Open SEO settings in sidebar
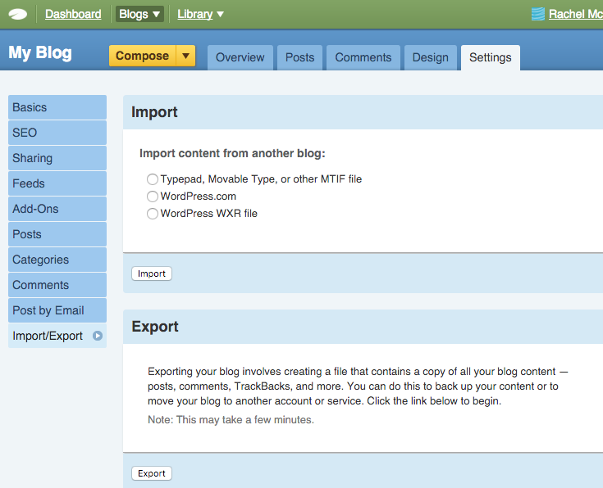 [57, 133]
